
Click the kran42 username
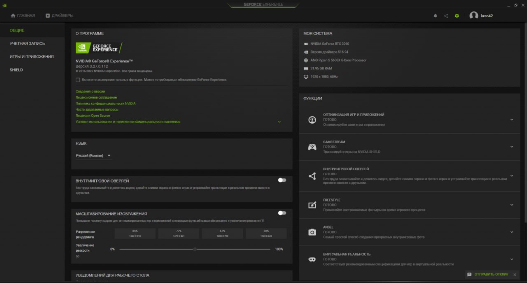point(487,16)
